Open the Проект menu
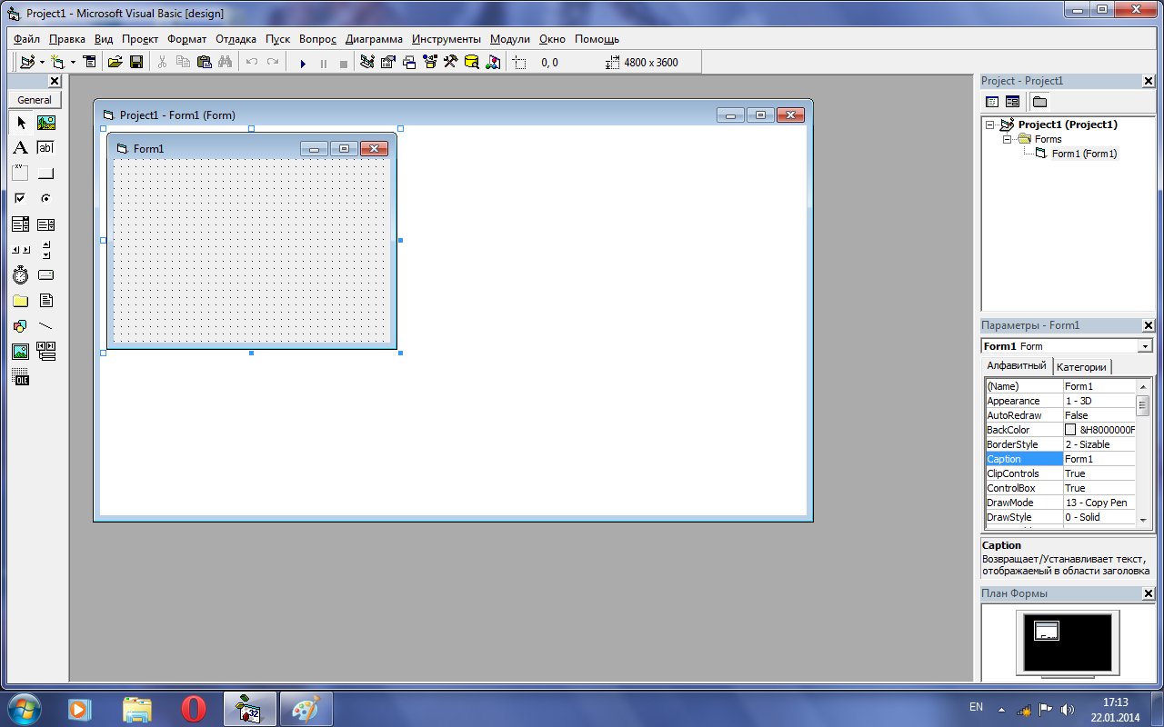1164x727 pixels. click(x=140, y=39)
